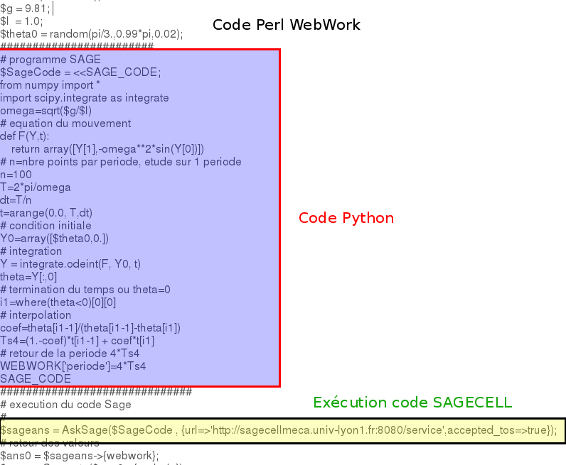
Task: Select the "$SageCode = <<SAGE_CODE;" line
Action: (x=80, y=72)
